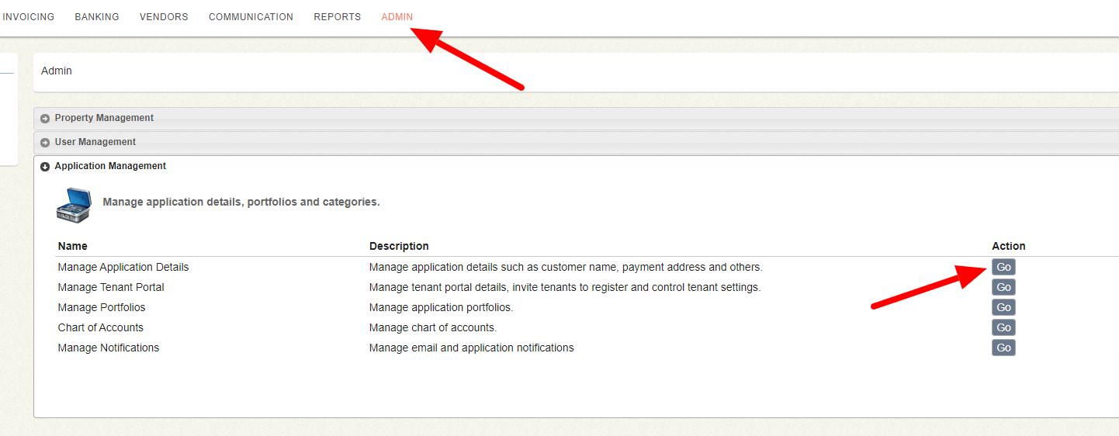Screen dimensions: 1119x436
Task: Select the Chart of Accounts name
Action: click(x=101, y=327)
